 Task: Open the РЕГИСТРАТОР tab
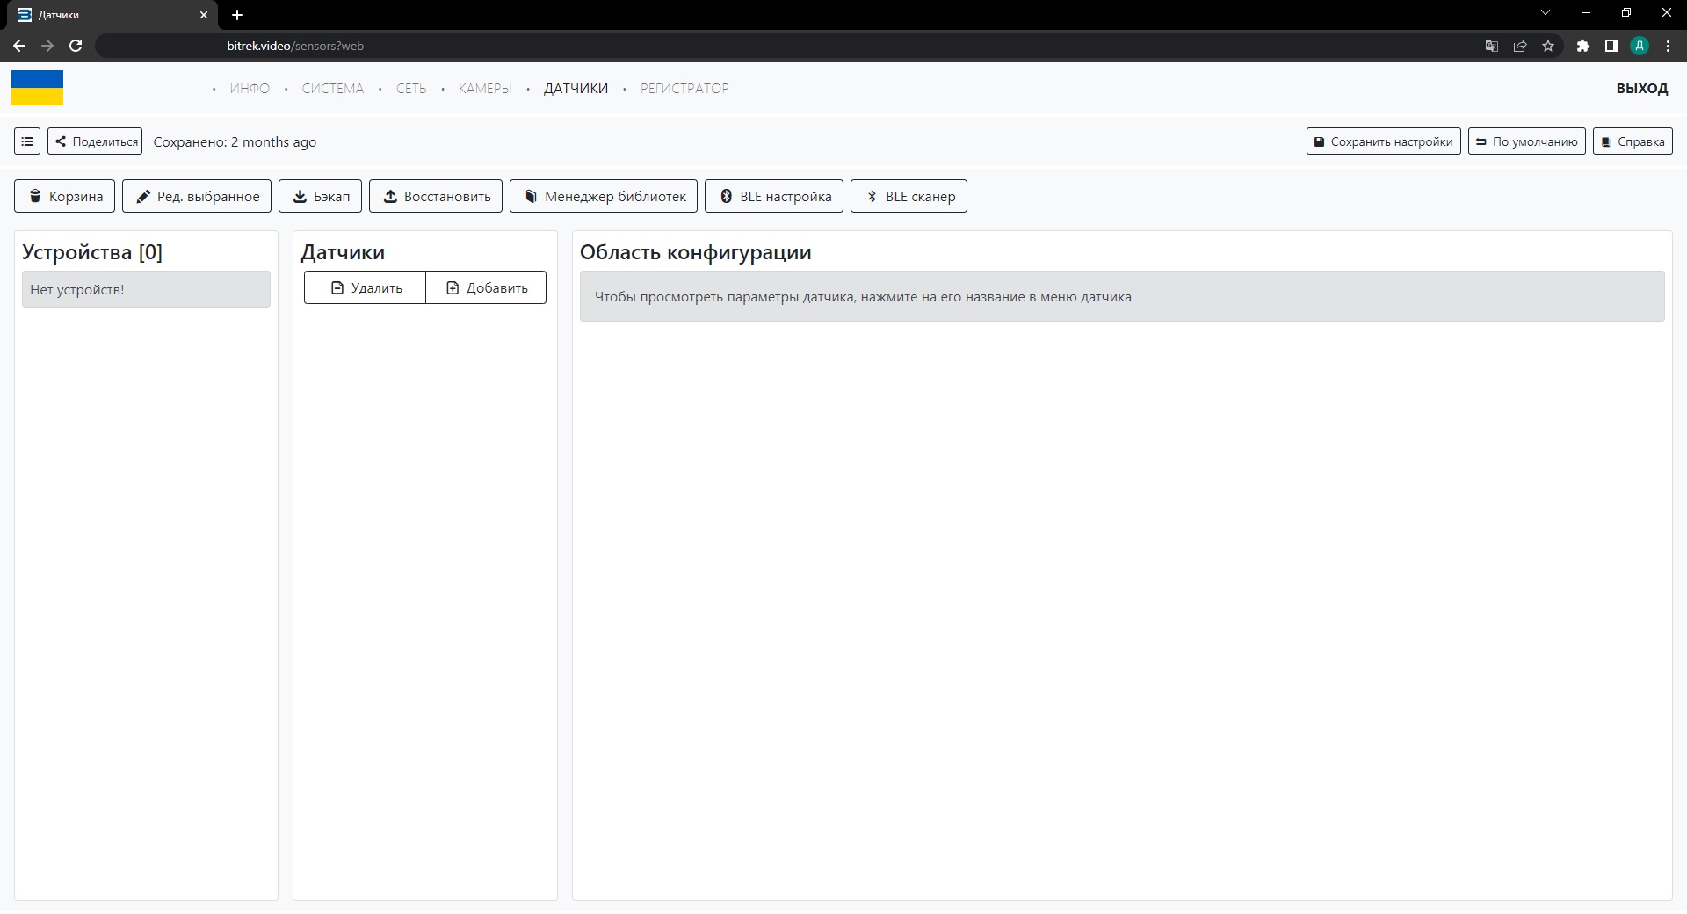(684, 88)
